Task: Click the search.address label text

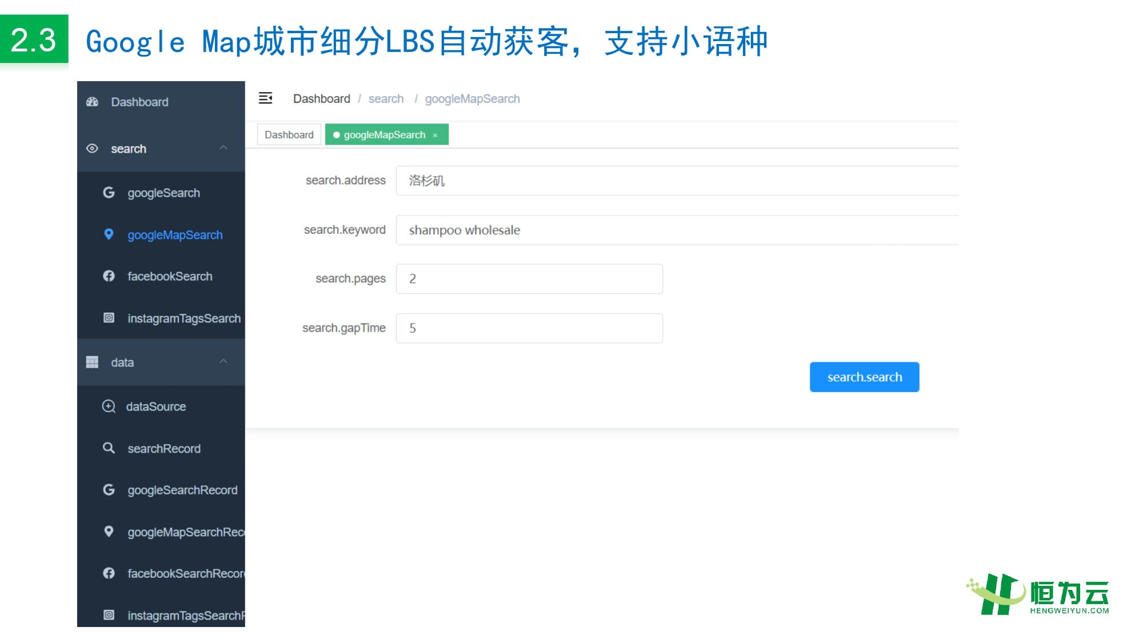Action: 346,181
